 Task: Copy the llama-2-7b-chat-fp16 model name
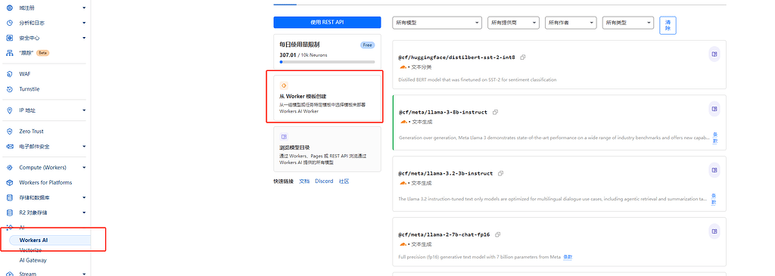498,234
